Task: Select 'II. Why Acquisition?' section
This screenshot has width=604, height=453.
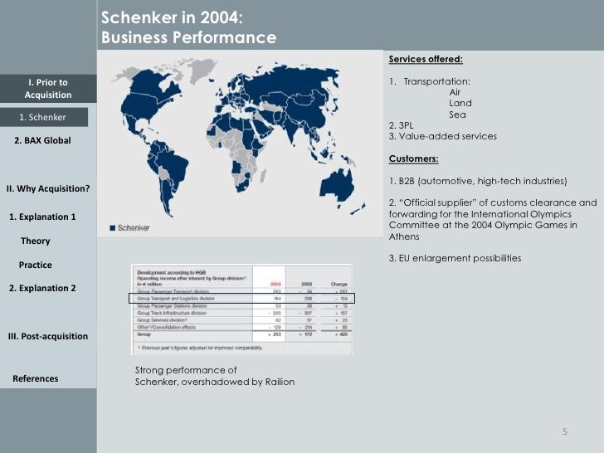Action: pos(48,189)
